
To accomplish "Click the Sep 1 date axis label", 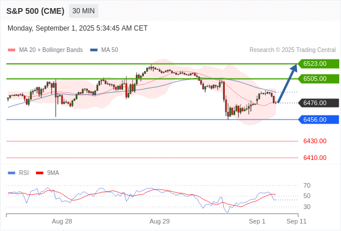I will 257,221.
